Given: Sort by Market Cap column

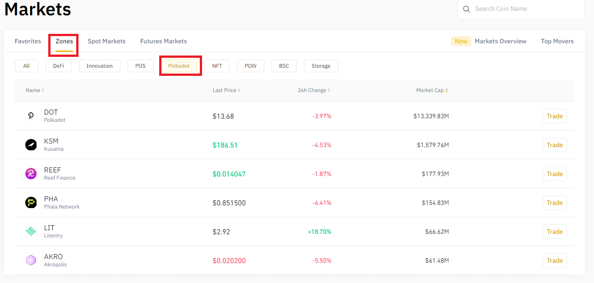Looking at the screenshot, I should (x=432, y=90).
